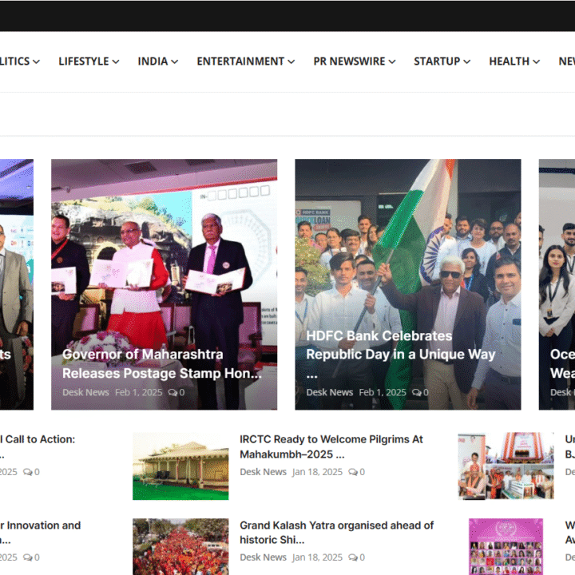This screenshot has height=575, width=575.
Task: Open the PR Newswire menu
Action: tap(355, 61)
